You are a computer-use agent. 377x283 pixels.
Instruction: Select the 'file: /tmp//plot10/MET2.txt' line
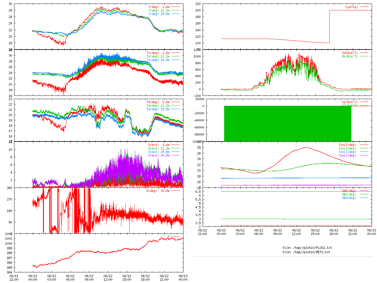coord(306,252)
